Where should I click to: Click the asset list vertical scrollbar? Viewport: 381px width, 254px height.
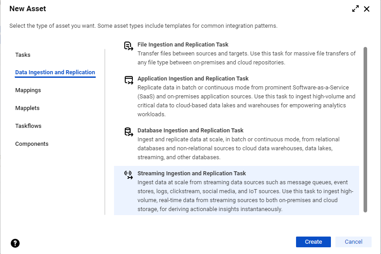(x=365, y=130)
